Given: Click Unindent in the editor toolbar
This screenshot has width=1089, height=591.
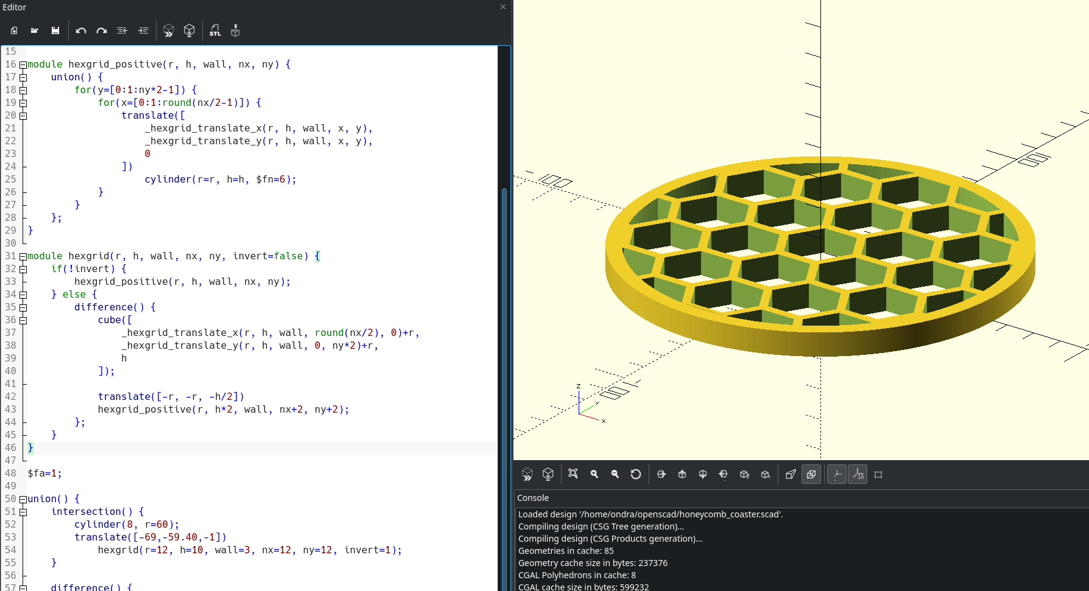Looking at the screenshot, I should [x=122, y=30].
